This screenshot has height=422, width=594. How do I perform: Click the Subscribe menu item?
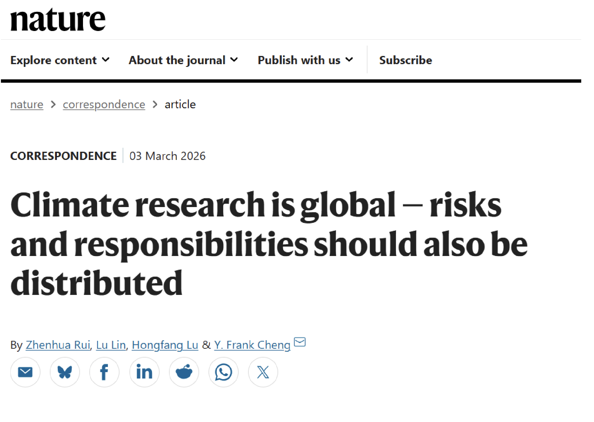[406, 60]
